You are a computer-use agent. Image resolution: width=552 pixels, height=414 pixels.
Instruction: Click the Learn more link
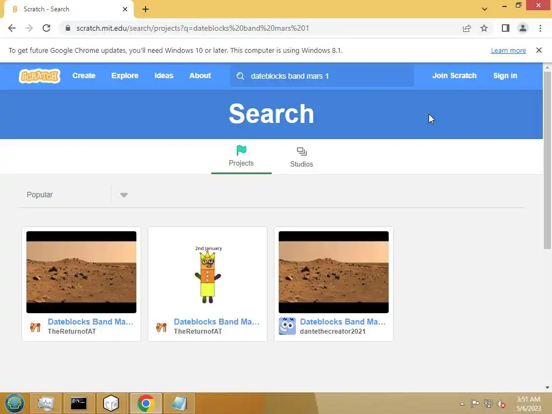click(508, 50)
